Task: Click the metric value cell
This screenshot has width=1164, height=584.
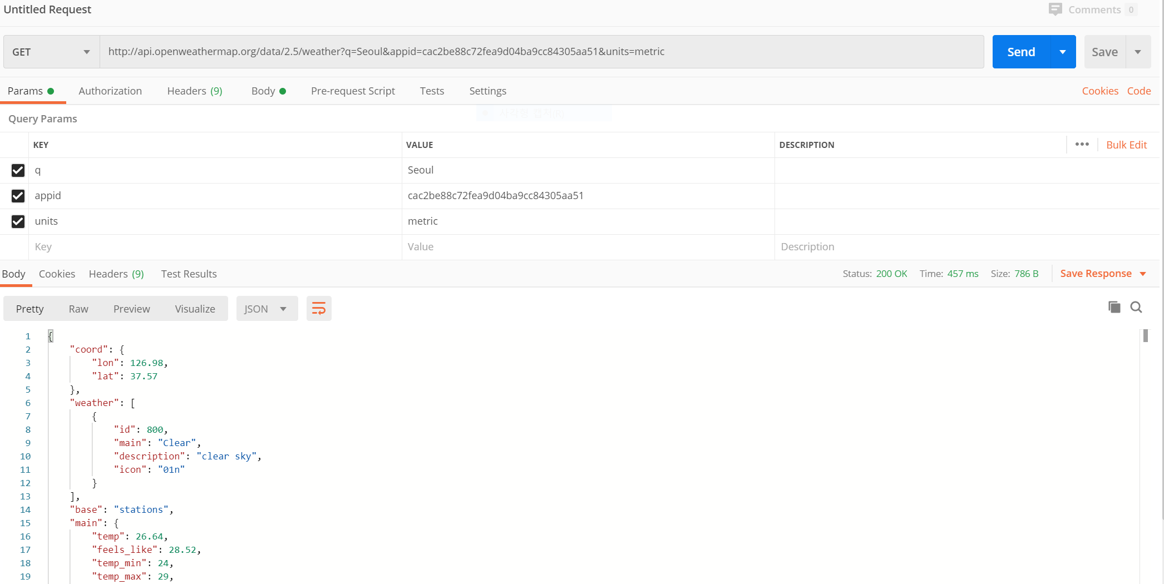Action: point(588,221)
